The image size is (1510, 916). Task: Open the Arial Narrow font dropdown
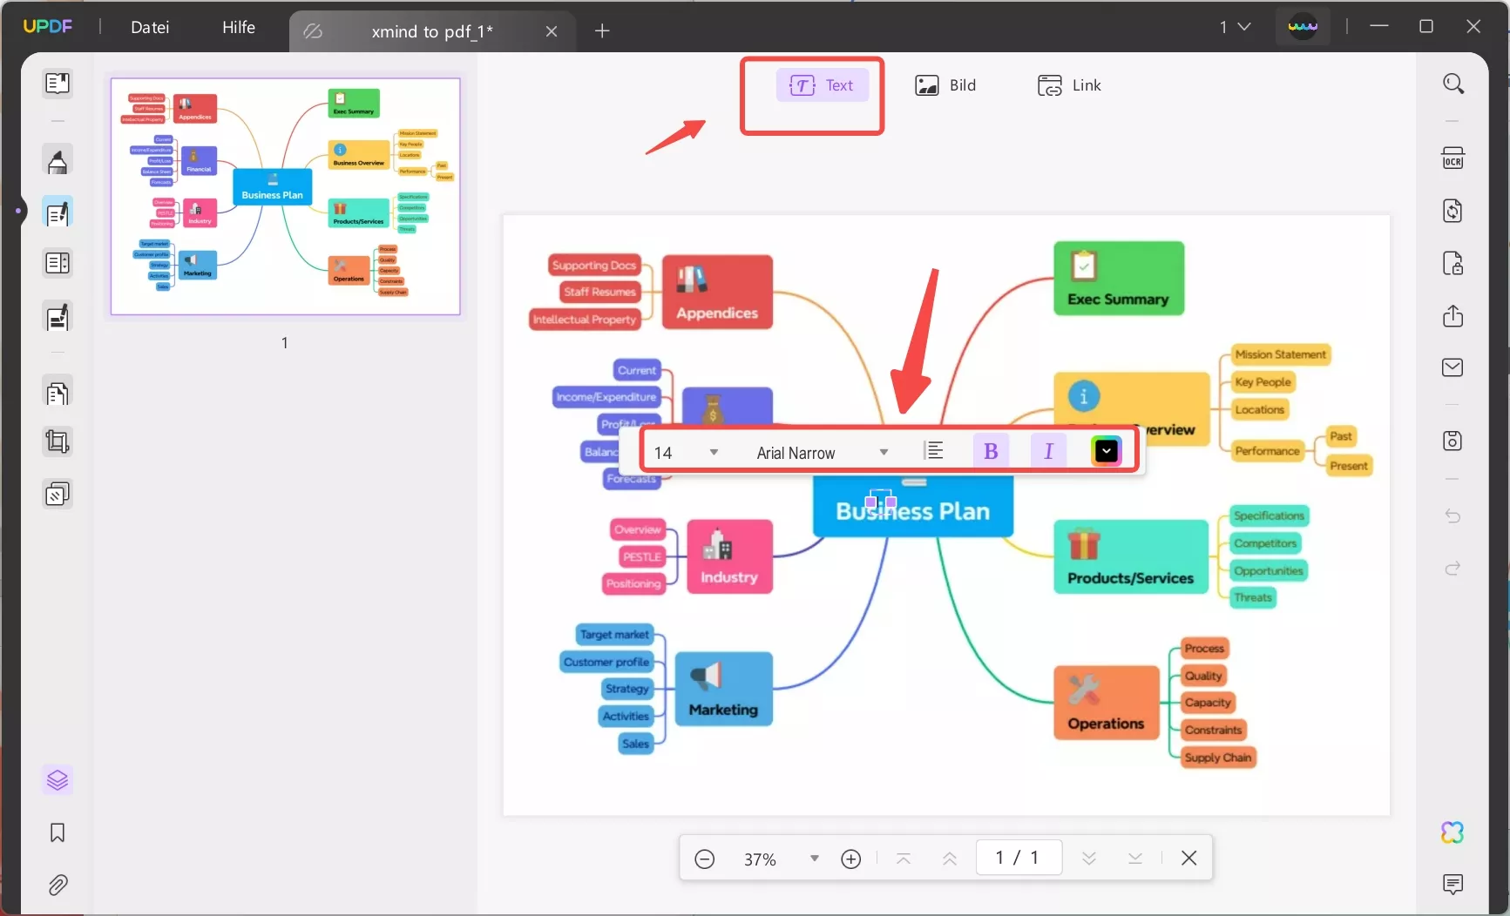point(884,452)
